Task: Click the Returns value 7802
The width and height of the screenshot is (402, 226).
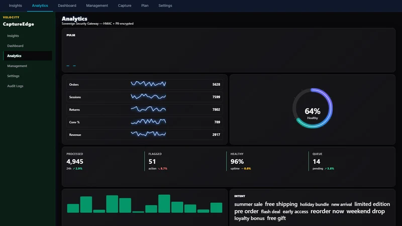Action: [216, 109]
